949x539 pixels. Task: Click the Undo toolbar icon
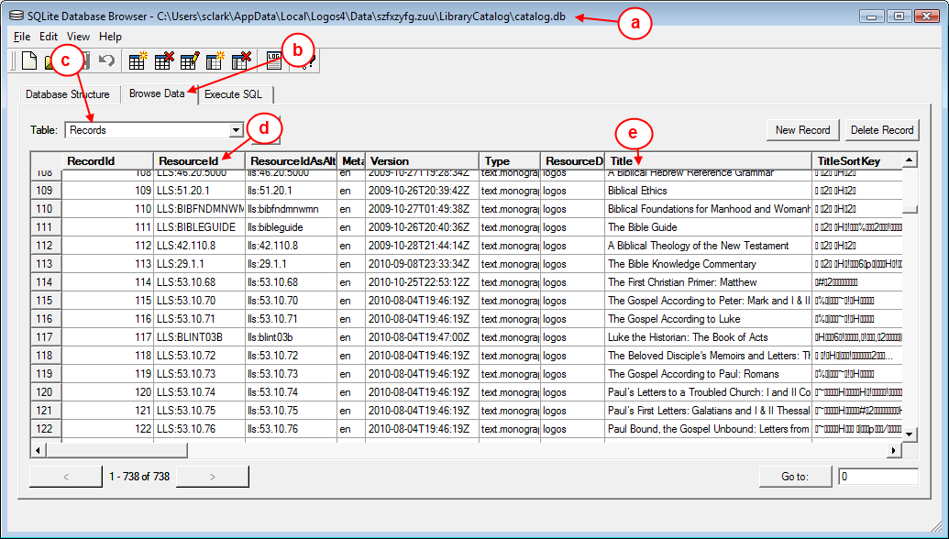[x=106, y=60]
